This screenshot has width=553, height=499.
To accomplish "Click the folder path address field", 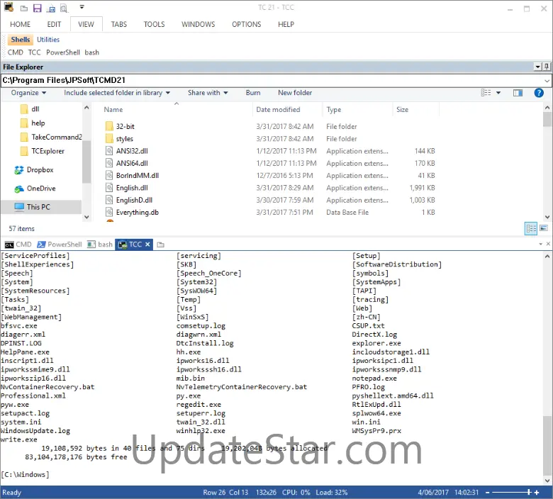I will coord(272,80).
